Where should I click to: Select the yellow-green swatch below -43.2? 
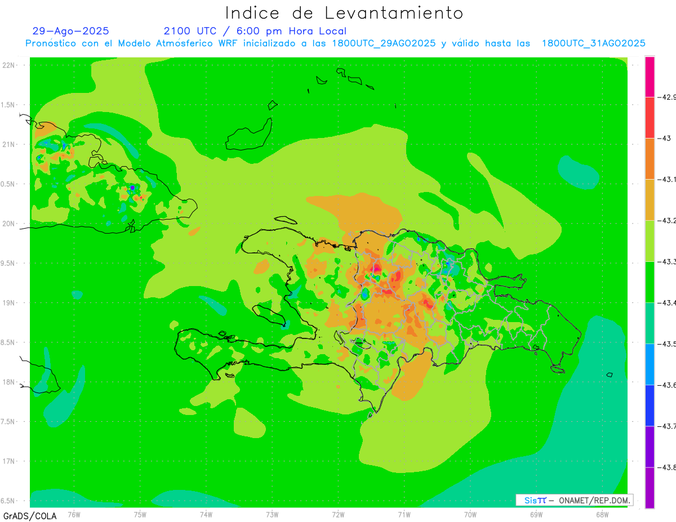650,241
